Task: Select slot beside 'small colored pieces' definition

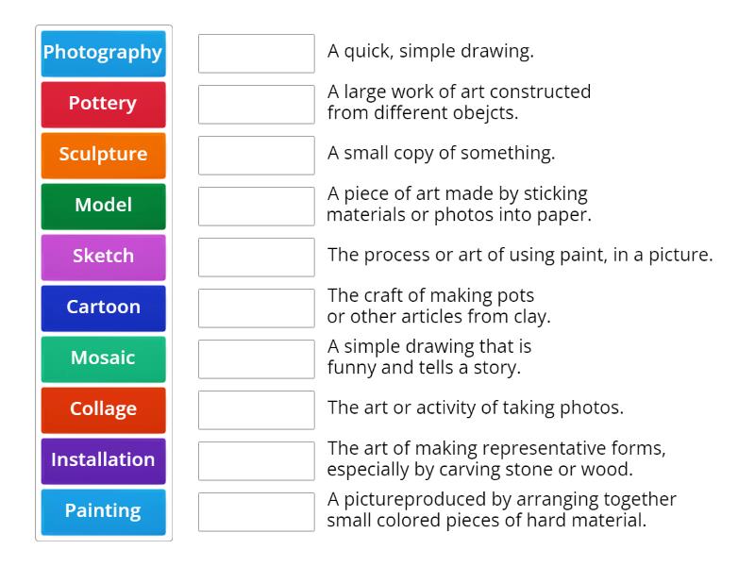Action: click(257, 512)
